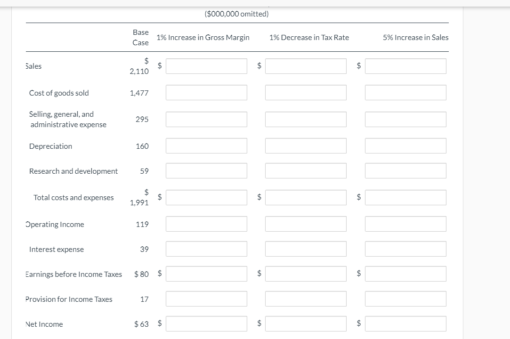Select Research and development input, 5% Sales column
This screenshot has width=510, height=339.
405,171
